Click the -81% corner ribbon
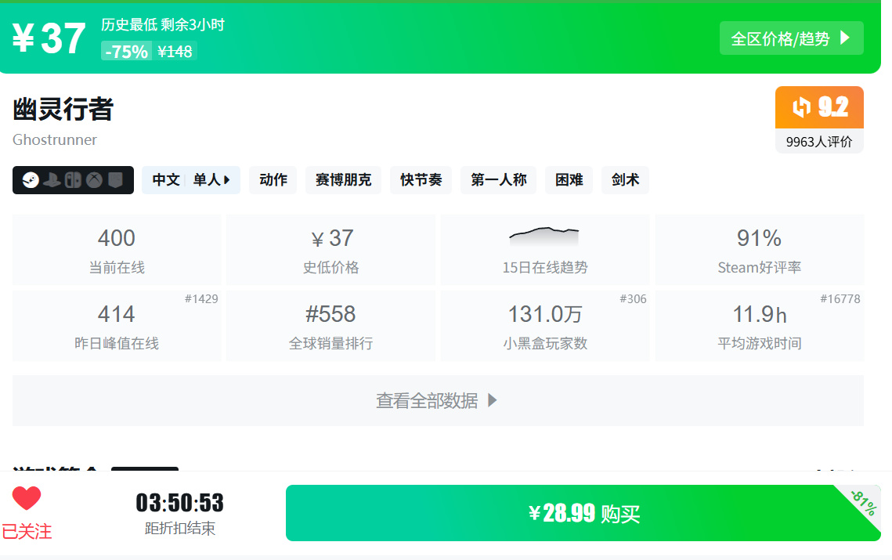 pos(864,502)
